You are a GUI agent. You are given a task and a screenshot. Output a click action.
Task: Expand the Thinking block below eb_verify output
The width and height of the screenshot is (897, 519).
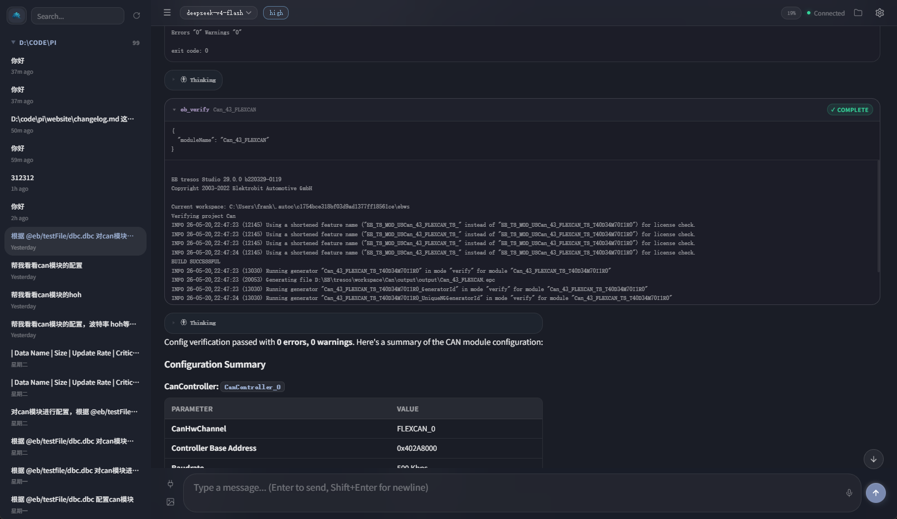point(353,323)
